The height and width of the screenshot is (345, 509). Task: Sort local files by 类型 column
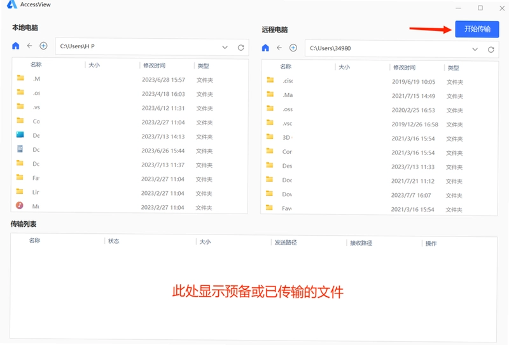point(203,66)
